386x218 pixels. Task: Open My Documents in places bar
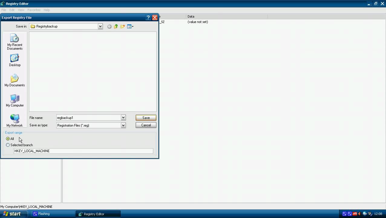(x=15, y=81)
